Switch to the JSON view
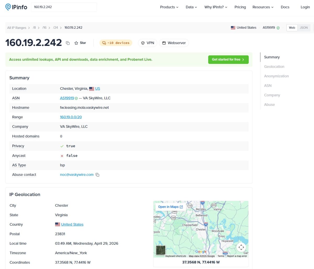The width and height of the screenshot is (314, 269). point(304,28)
